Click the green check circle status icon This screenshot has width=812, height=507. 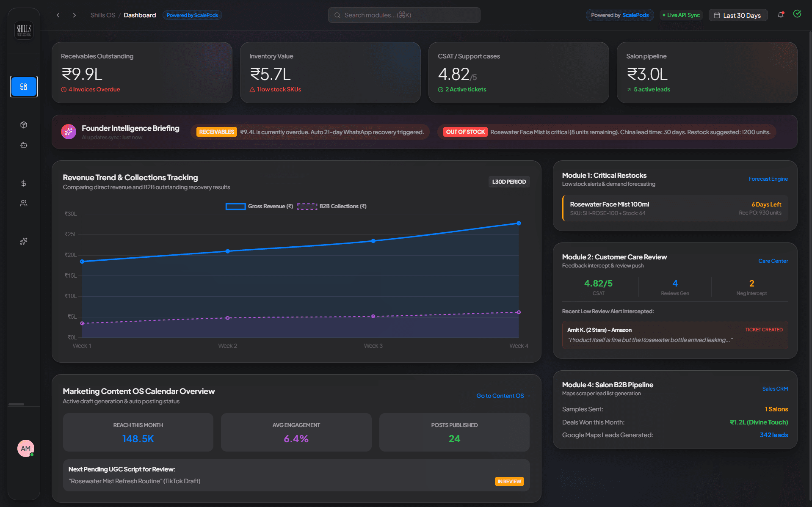pyautogui.click(x=797, y=14)
